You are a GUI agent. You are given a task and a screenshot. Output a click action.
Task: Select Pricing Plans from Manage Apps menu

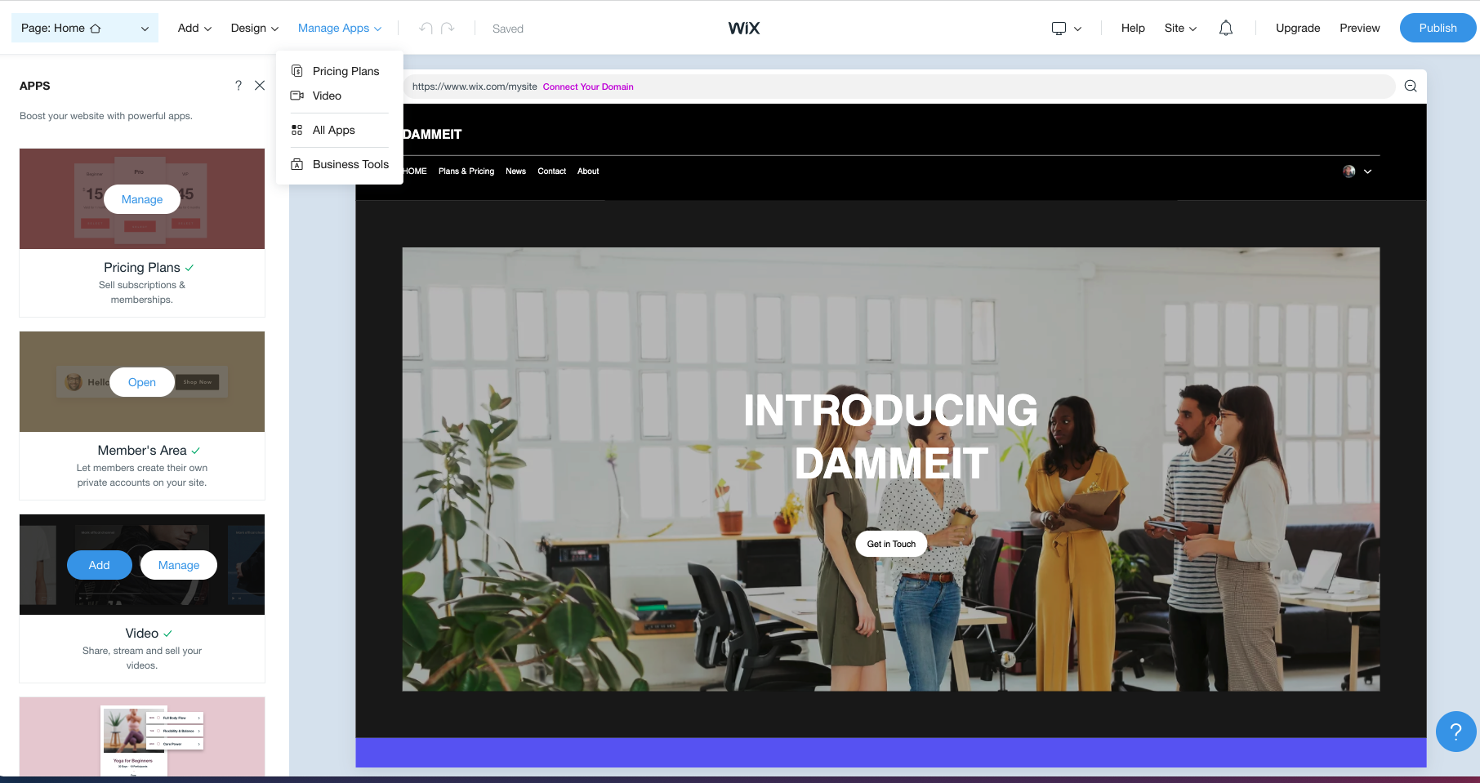click(345, 72)
